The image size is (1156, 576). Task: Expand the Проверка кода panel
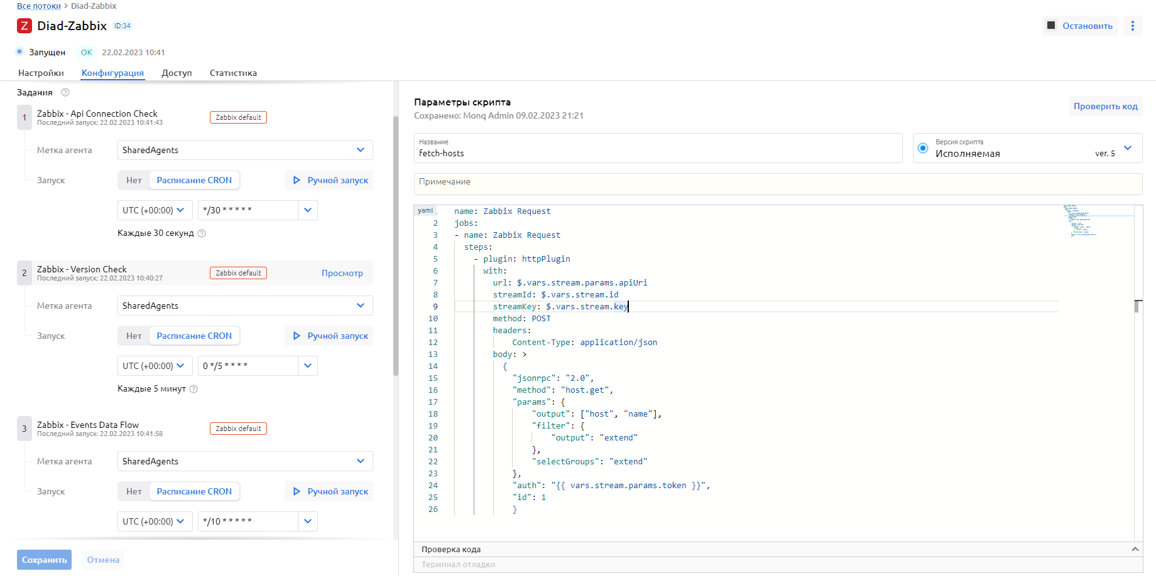778,550
